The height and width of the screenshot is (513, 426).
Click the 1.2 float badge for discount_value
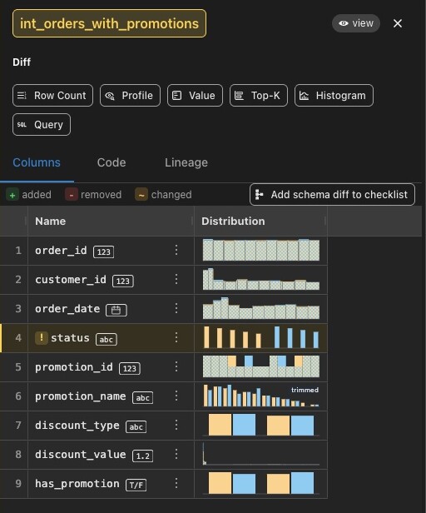pyautogui.click(x=142, y=456)
